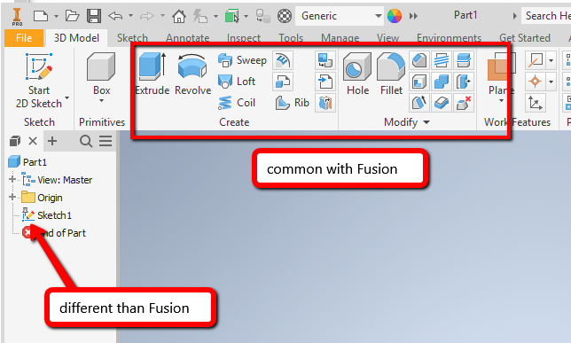Pick the Coil feature tool
Screen dimensions: 571x343
[237, 103]
